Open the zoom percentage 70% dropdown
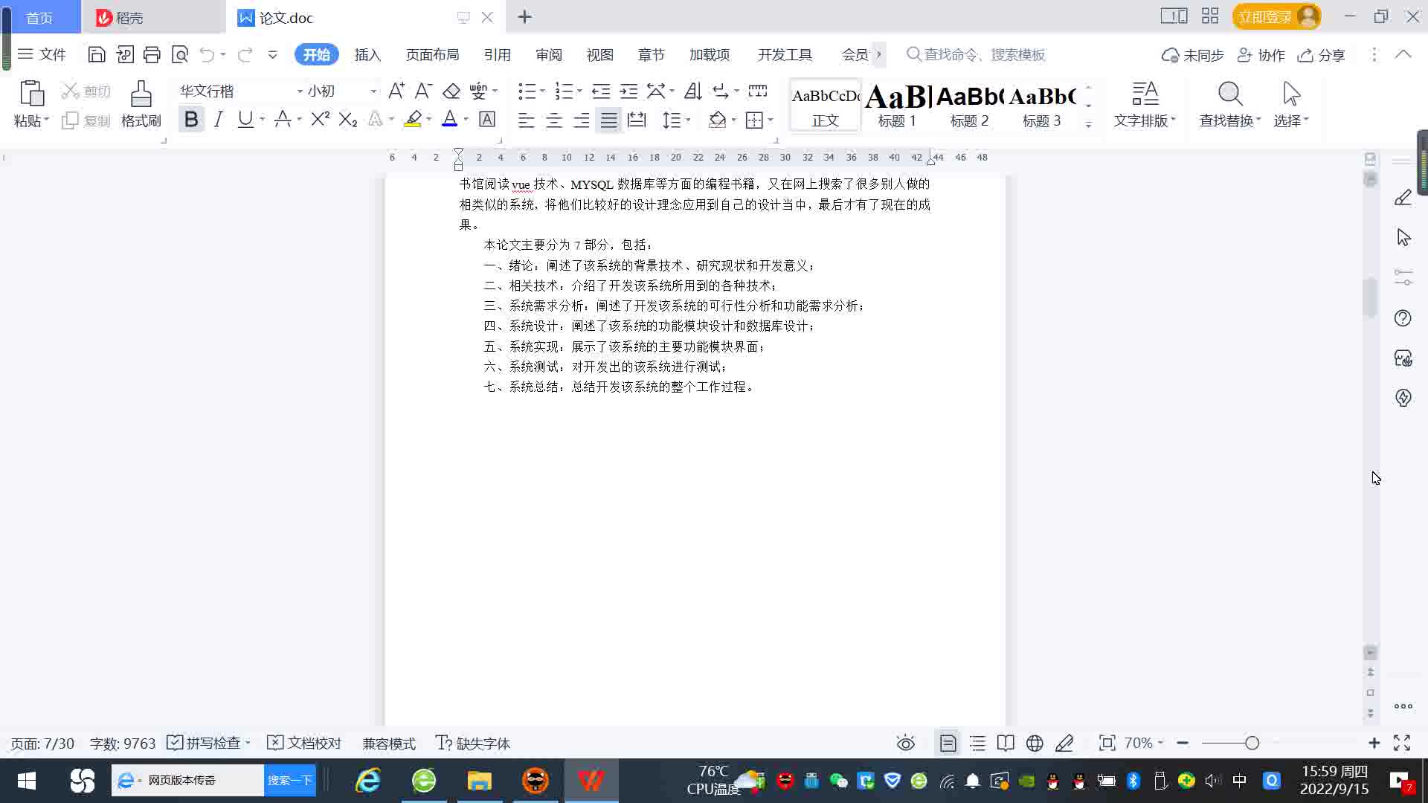1428x803 pixels. [1143, 743]
